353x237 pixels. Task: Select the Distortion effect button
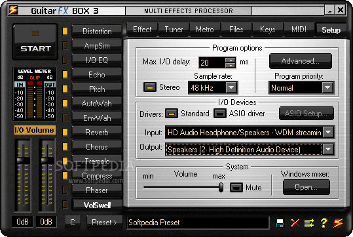click(97, 31)
